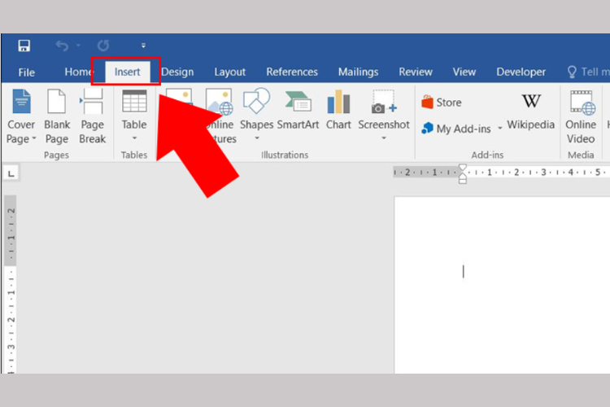Click the Redo/Repeat icon
The image size is (610, 407).
pyautogui.click(x=103, y=46)
